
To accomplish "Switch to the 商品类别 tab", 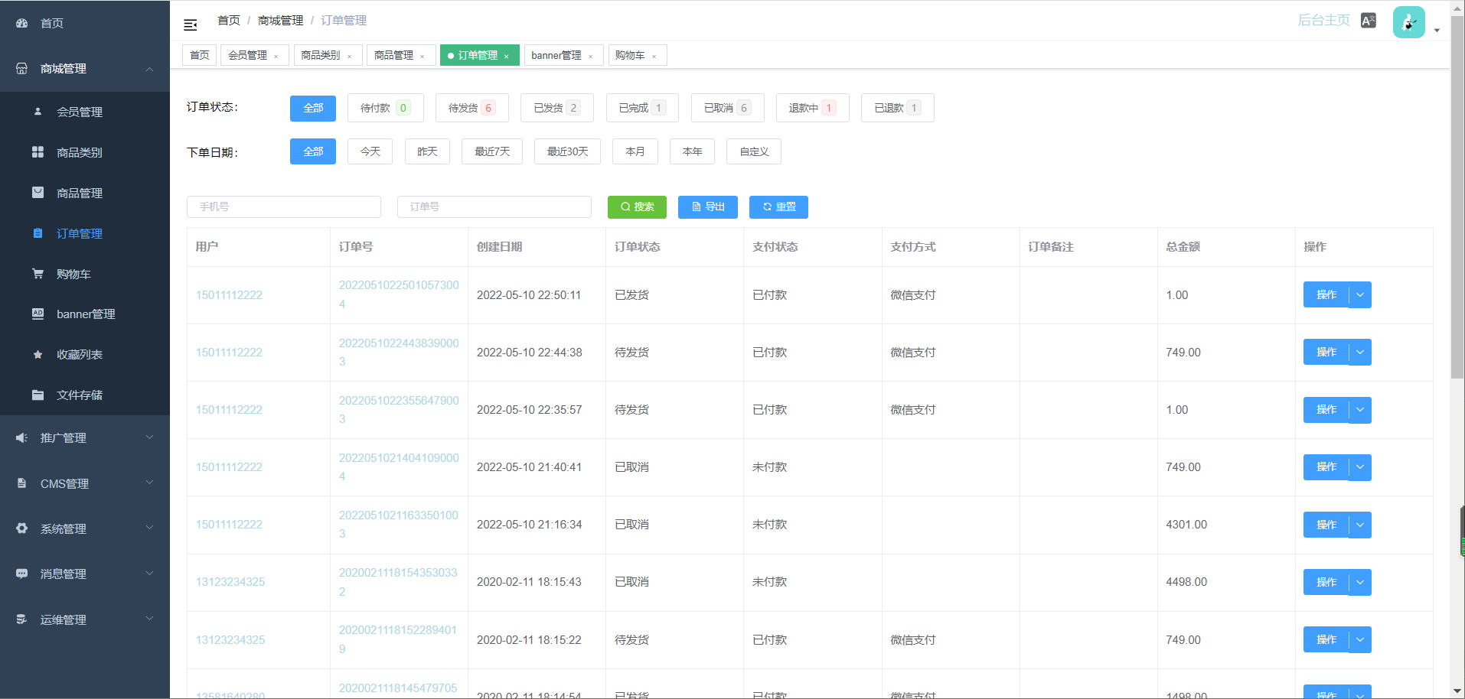I will (320, 55).
